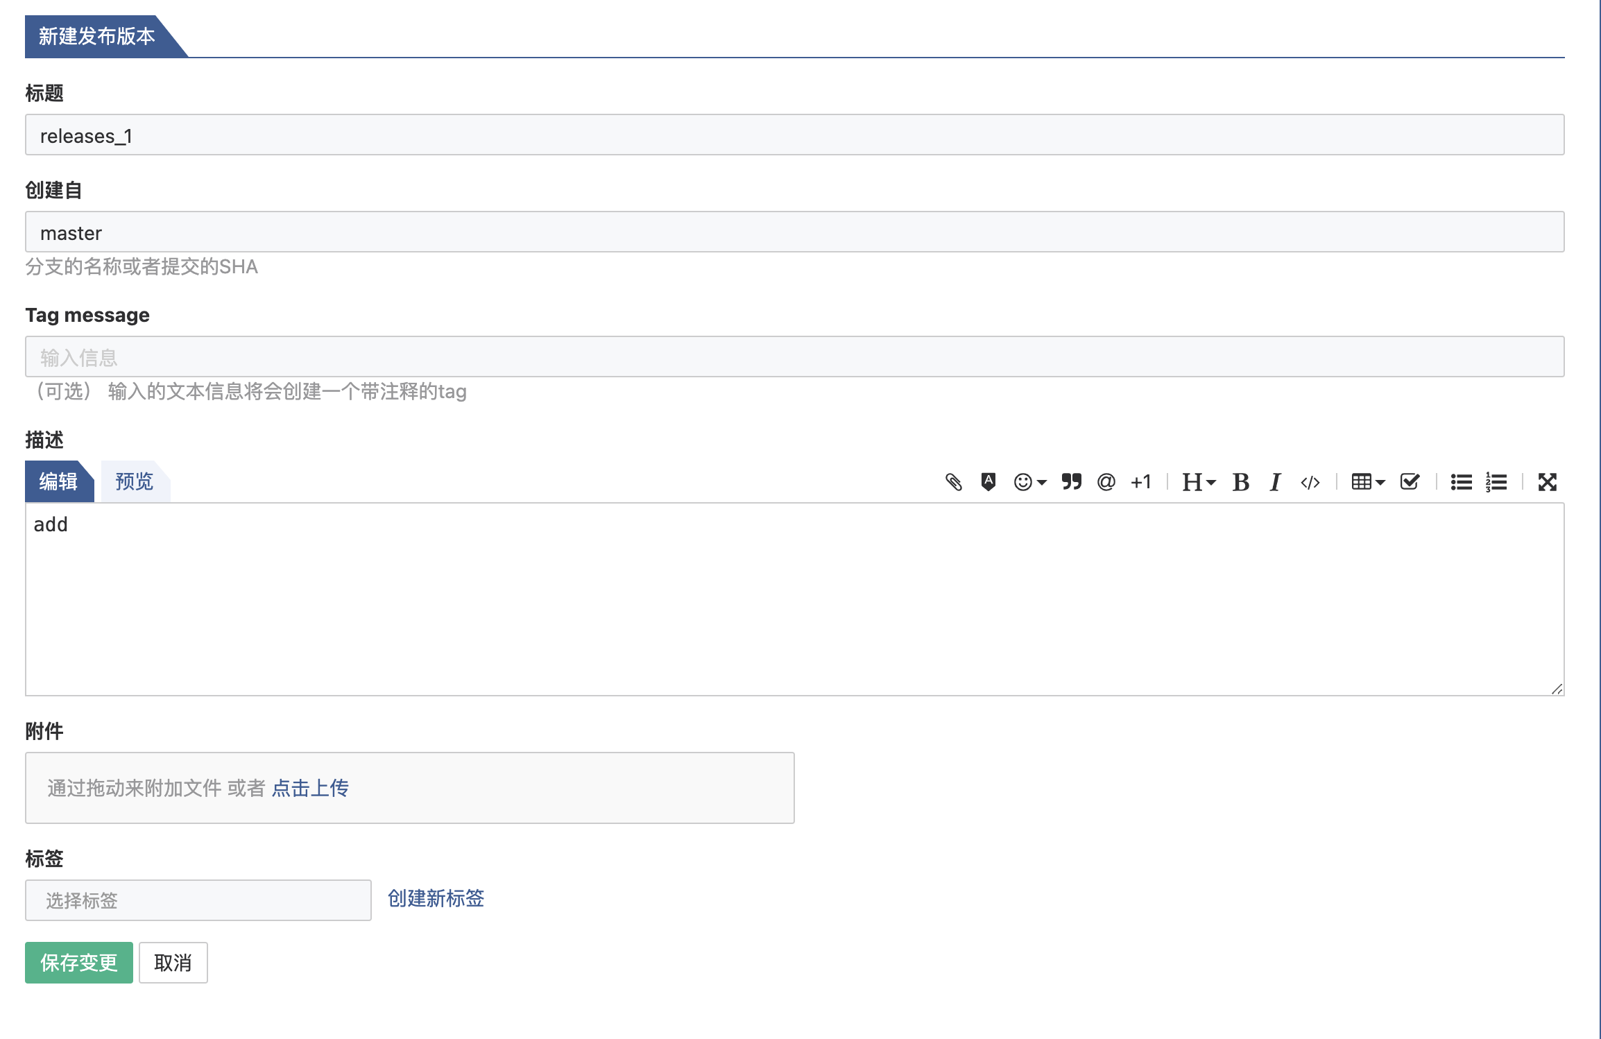Click the 保存变更 button
1601x1039 pixels.
(79, 963)
